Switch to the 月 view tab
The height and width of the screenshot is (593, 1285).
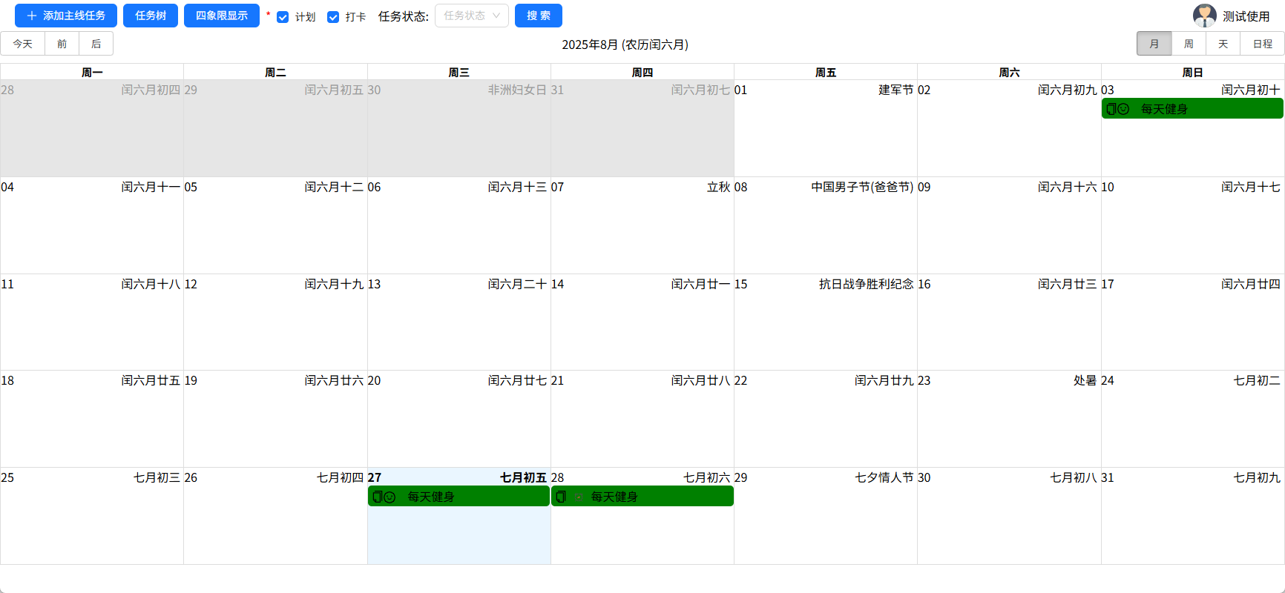tap(1154, 44)
